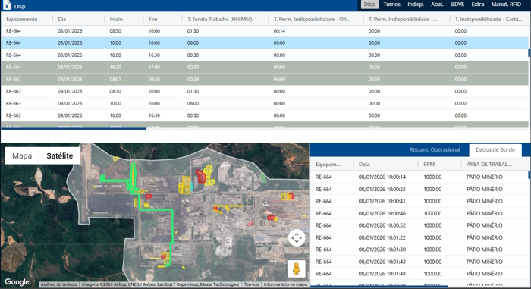Sort by RPM column header
Viewport: 531px width, 289px height.
pos(429,165)
